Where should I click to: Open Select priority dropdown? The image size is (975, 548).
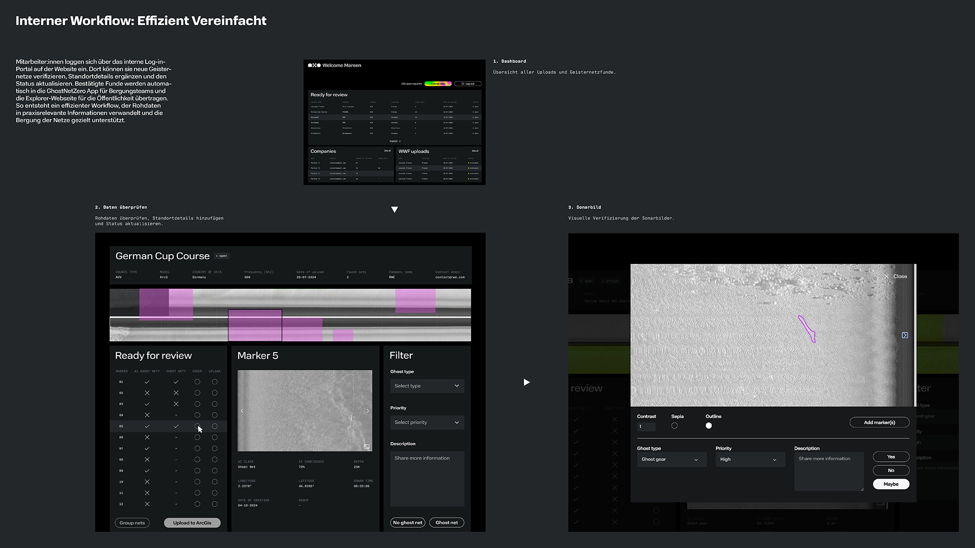pyautogui.click(x=427, y=423)
